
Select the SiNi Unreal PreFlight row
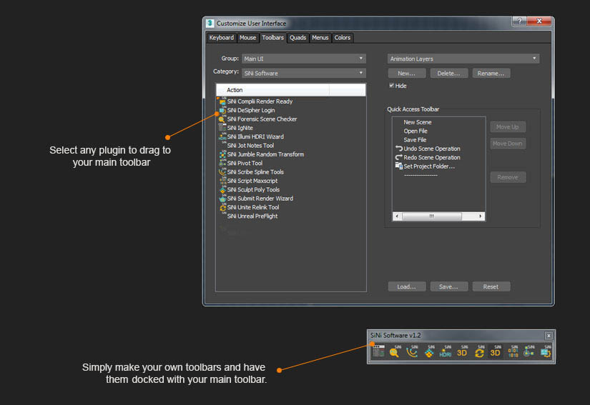[252, 216]
